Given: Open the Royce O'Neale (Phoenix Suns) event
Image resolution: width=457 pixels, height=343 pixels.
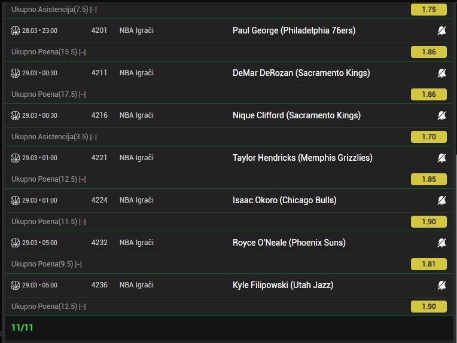Looking at the screenshot, I should pyautogui.click(x=288, y=243).
